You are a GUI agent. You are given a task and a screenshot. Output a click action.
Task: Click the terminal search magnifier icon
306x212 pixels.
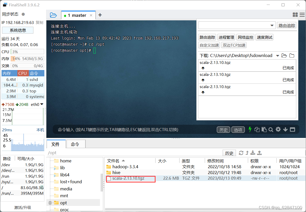271,130
